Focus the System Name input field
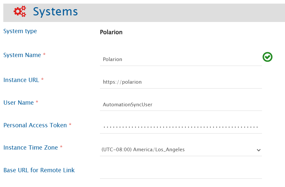The height and width of the screenshot is (187, 285). coord(181,59)
